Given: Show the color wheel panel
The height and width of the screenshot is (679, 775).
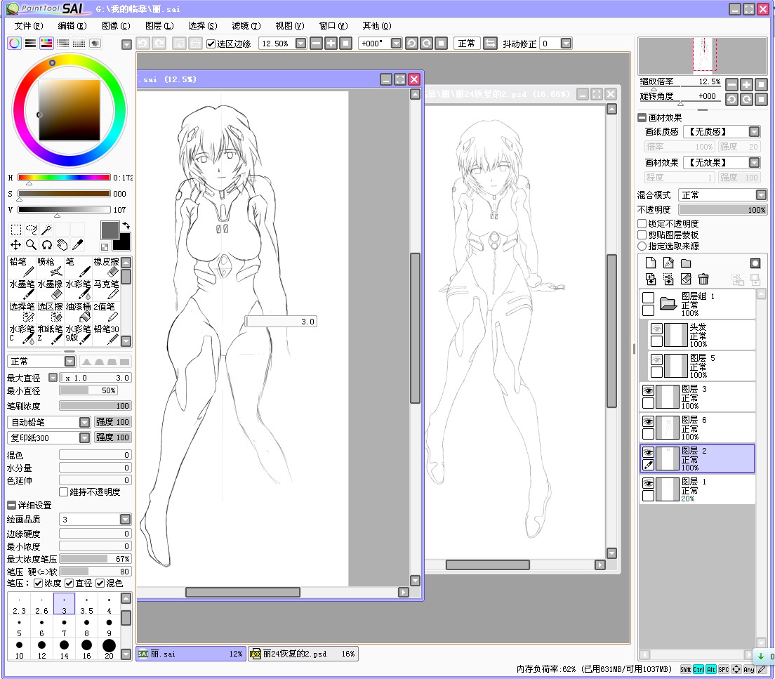Looking at the screenshot, I should pyautogui.click(x=14, y=43).
